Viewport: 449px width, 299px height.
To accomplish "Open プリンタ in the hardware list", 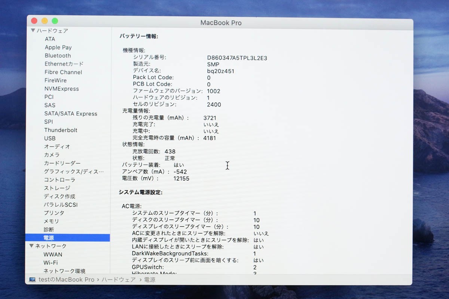I will [x=54, y=213].
